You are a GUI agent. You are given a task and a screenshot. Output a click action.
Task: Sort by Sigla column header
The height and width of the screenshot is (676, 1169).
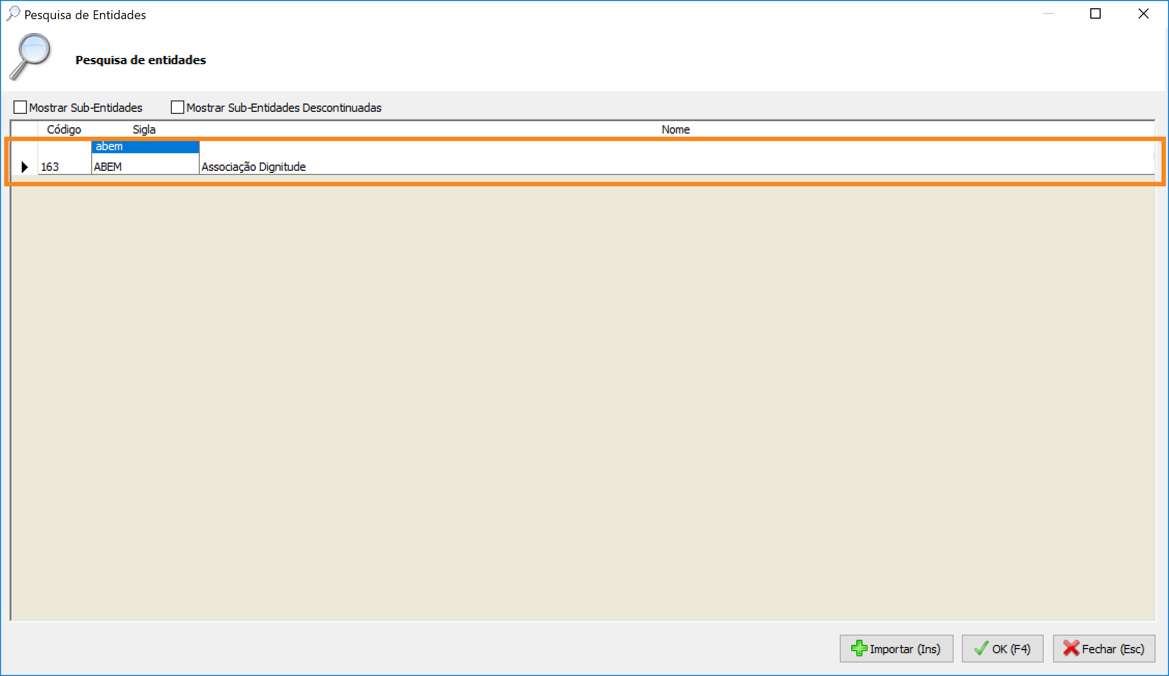pyautogui.click(x=144, y=129)
